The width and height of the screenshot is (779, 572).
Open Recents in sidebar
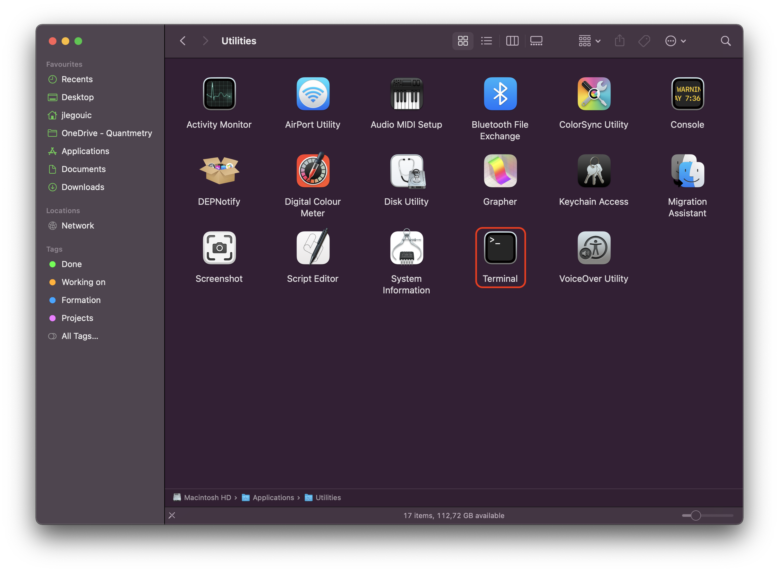100,79
